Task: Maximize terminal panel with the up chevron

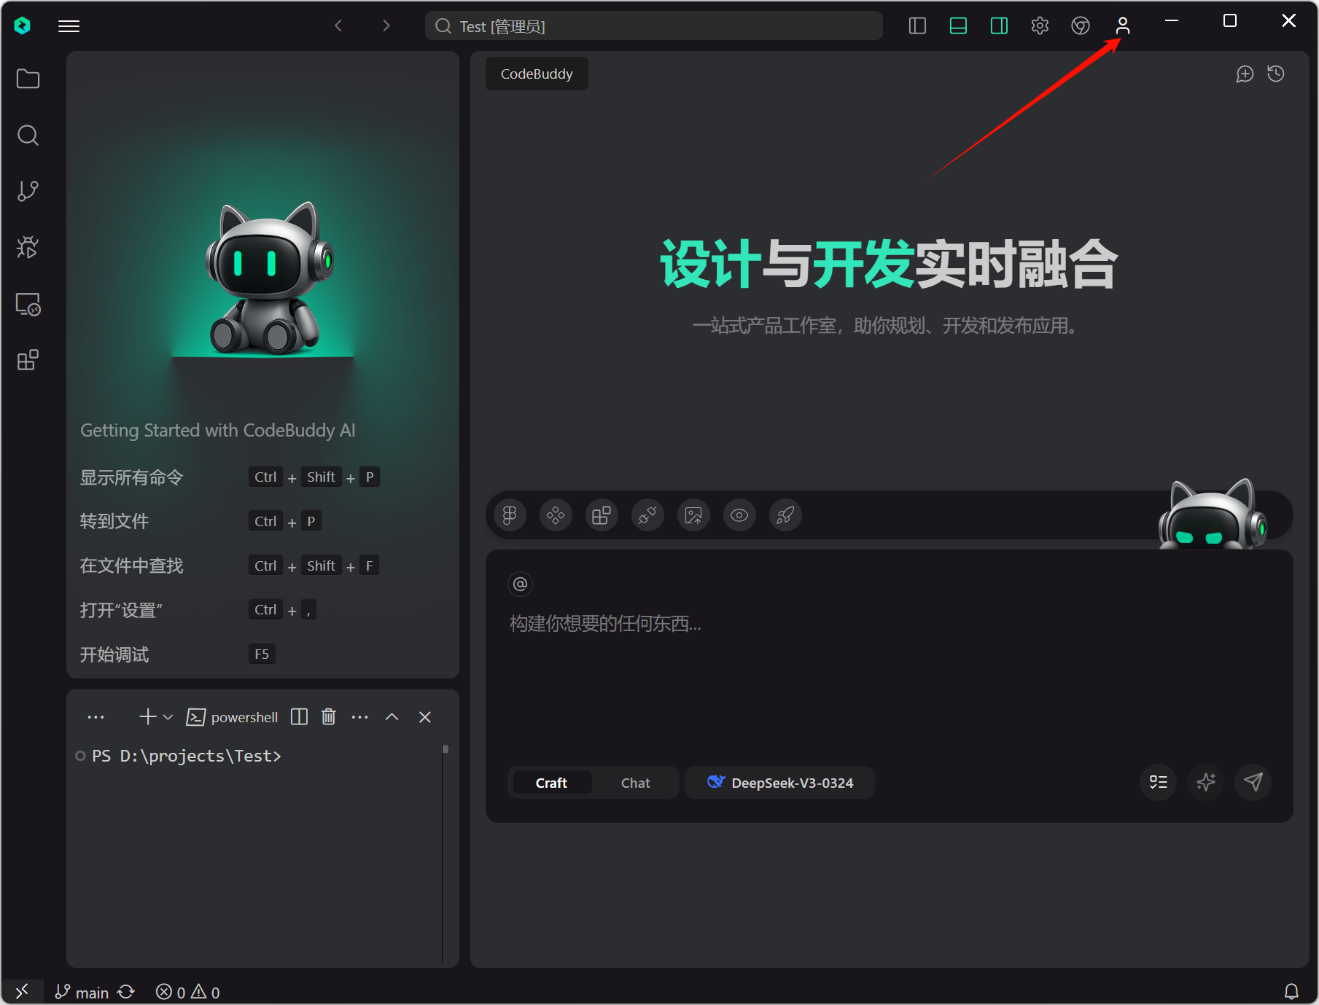Action: (x=392, y=717)
